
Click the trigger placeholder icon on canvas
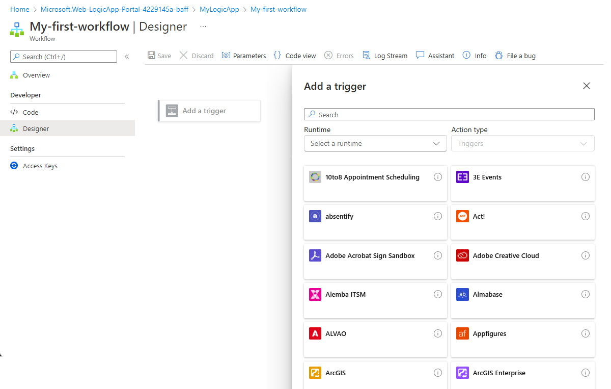pyautogui.click(x=172, y=111)
